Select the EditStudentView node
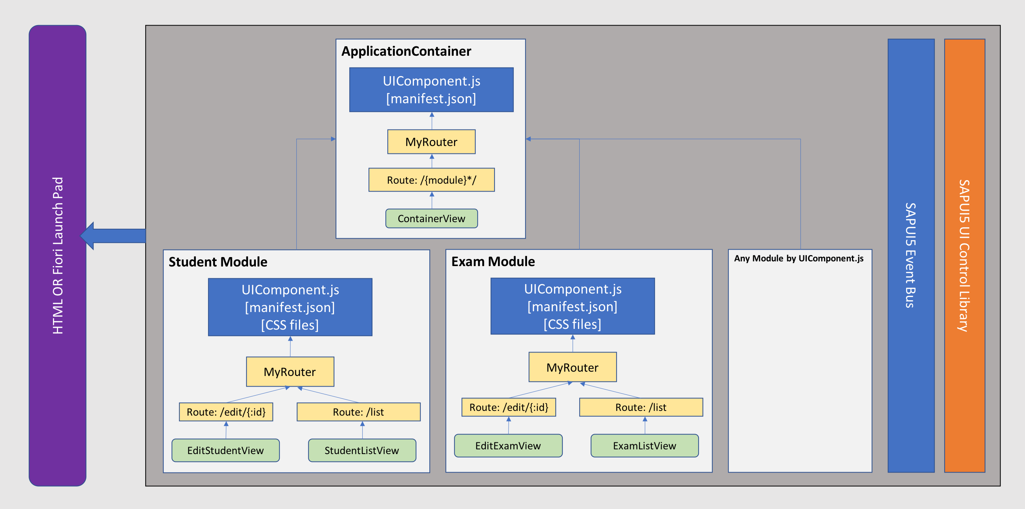Screen dimensions: 1025x509 tap(225, 450)
